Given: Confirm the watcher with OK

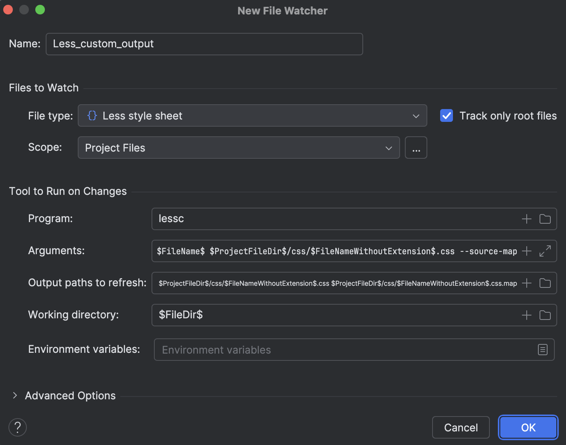Looking at the screenshot, I should click(x=528, y=427).
